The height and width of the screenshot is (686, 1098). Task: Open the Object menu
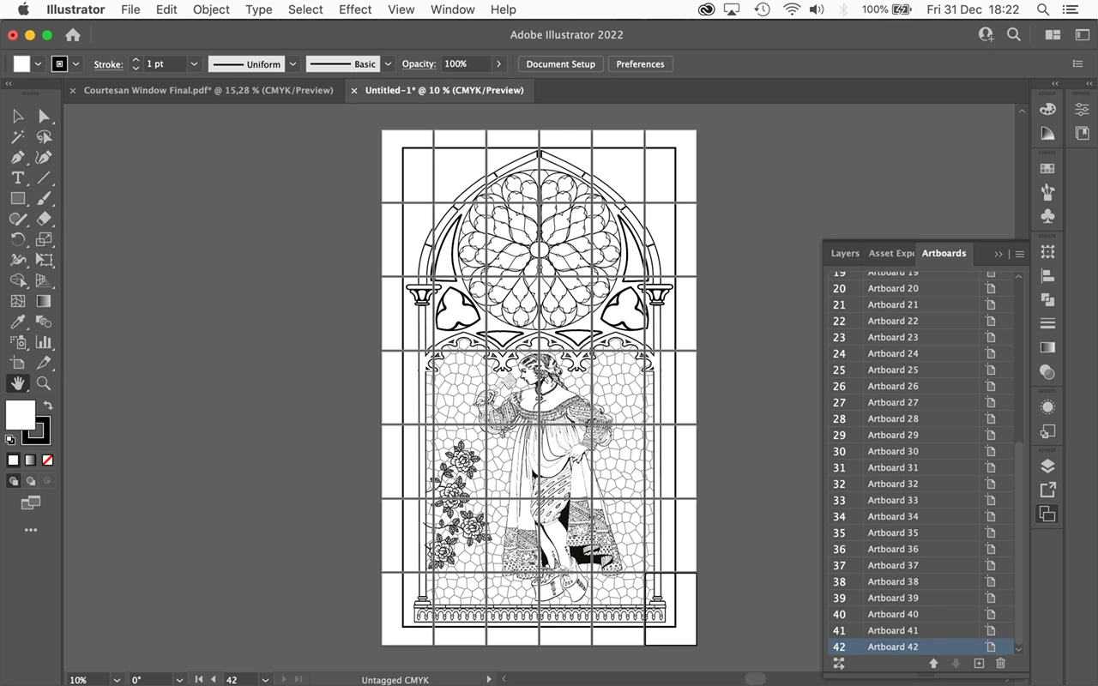tap(211, 9)
